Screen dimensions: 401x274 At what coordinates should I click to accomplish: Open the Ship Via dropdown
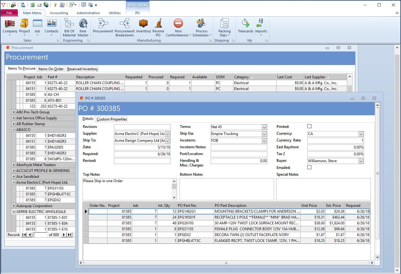click(x=264, y=134)
